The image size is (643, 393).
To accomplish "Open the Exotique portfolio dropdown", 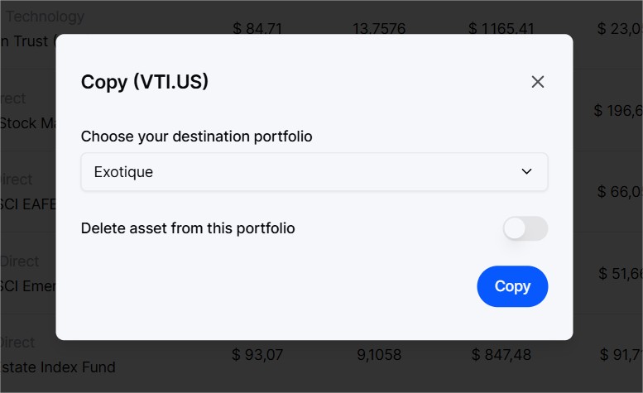I will 314,172.
